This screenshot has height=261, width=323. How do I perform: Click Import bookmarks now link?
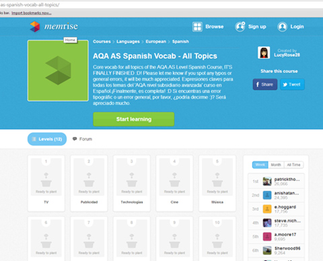click(x=32, y=13)
